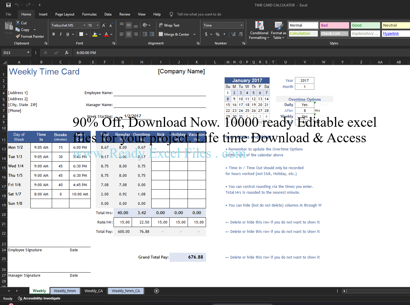This screenshot has width=410, height=305.
Task: Click the Comma Style icon
Action: (x=224, y=34)
